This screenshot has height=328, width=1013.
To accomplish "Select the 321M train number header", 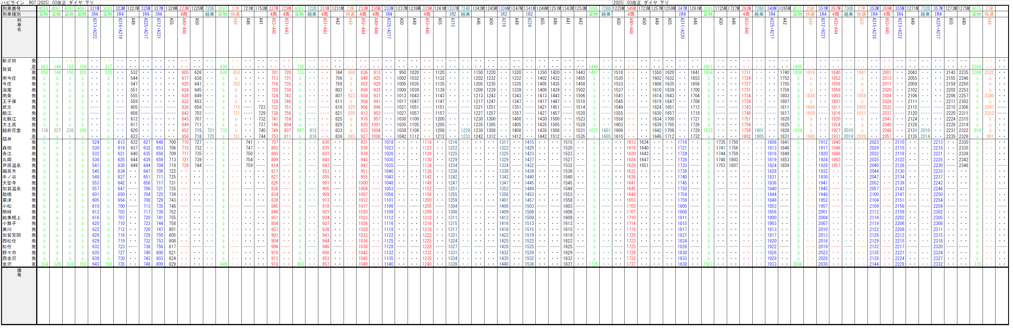I will point(94,8).
